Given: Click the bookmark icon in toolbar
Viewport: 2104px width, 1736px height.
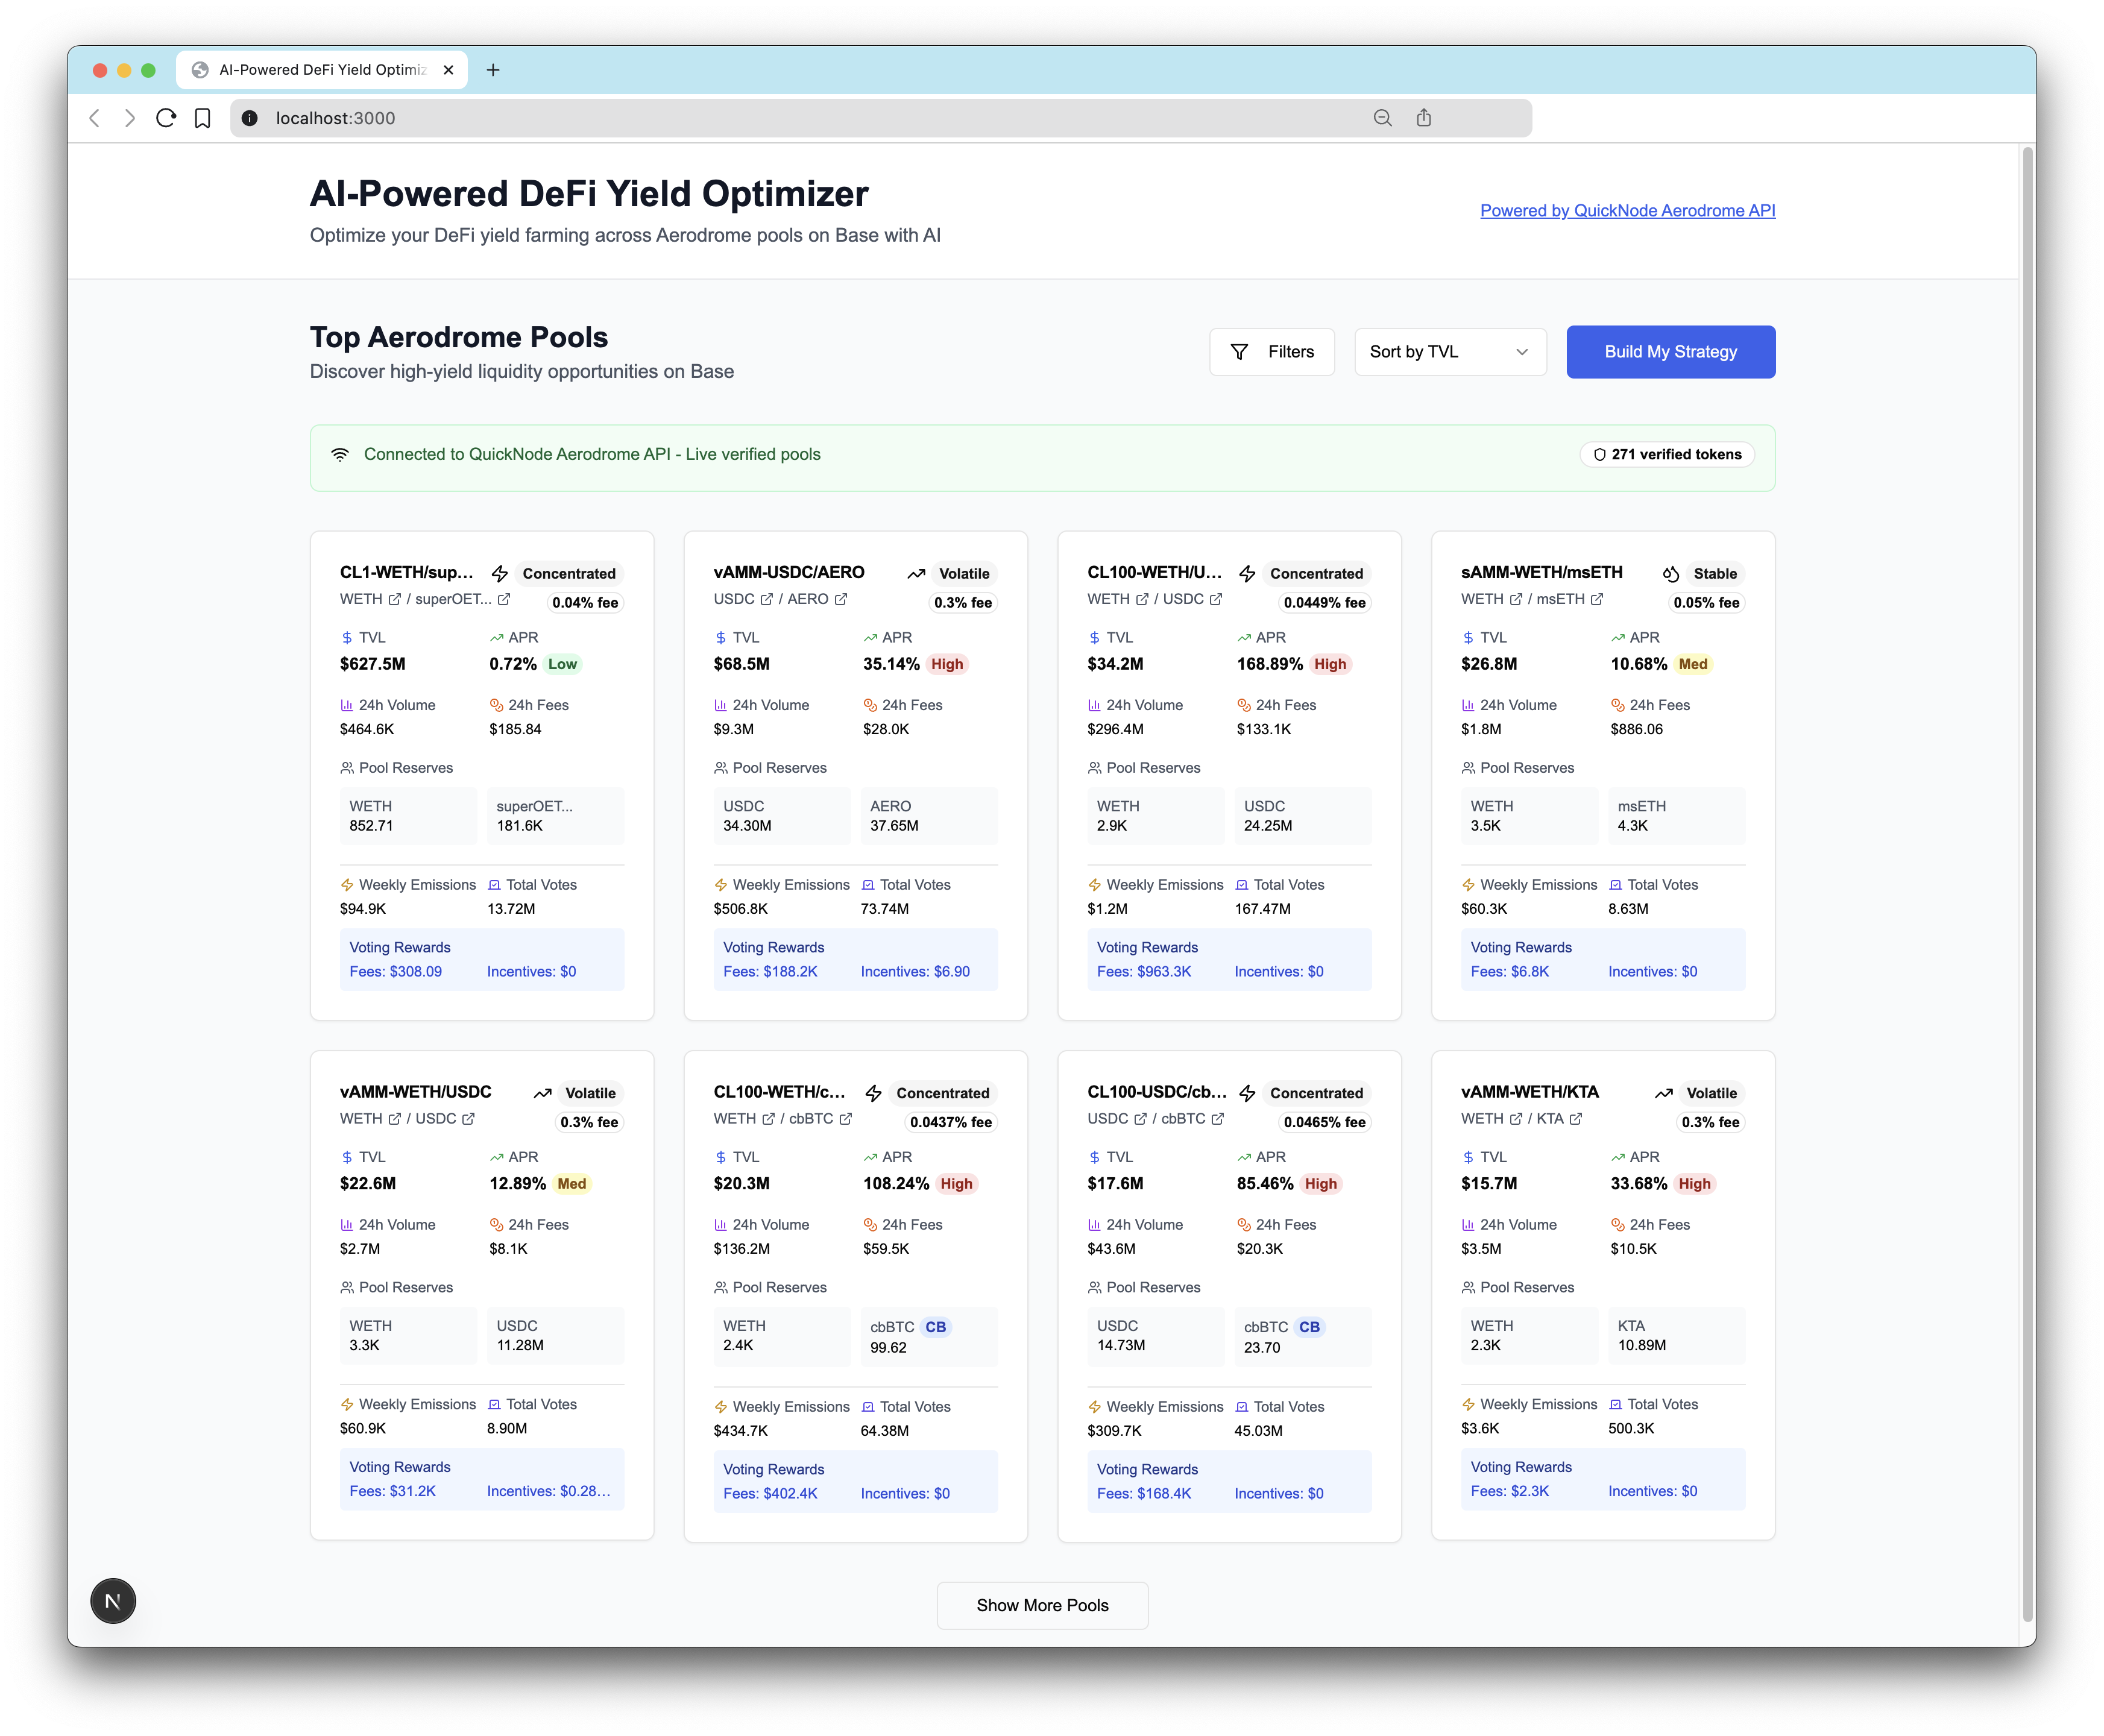Looking at the screenshot, I should (x=202, y=118).
